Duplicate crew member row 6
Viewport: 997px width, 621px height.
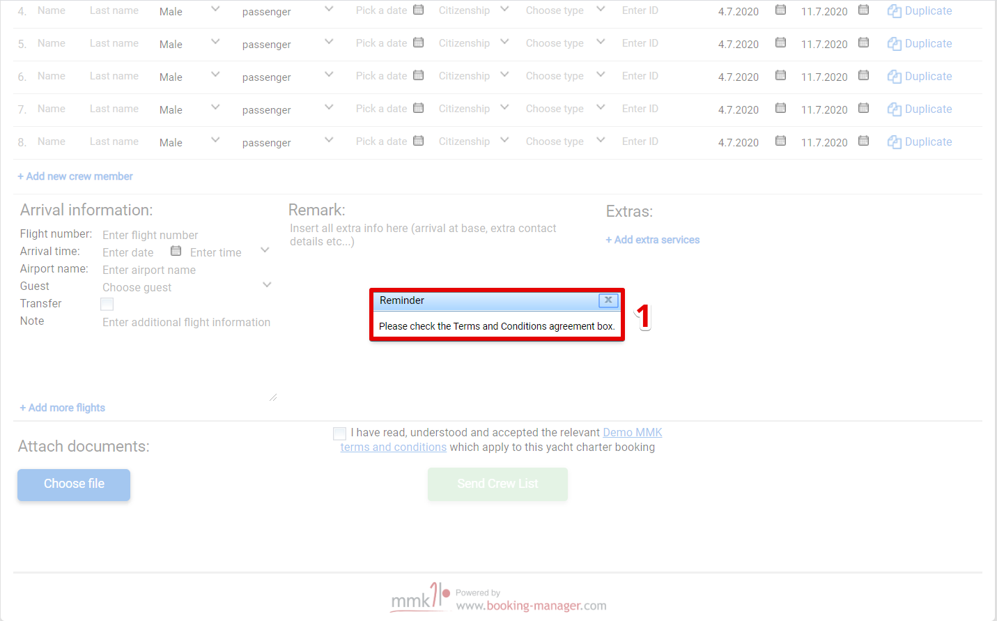pyautogui.click(x=920, y=77)
